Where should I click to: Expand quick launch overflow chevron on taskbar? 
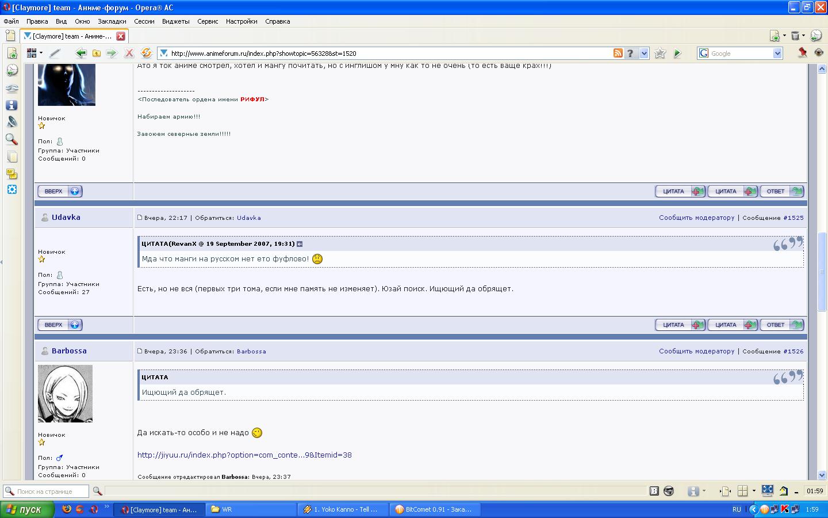click(106, 508)
